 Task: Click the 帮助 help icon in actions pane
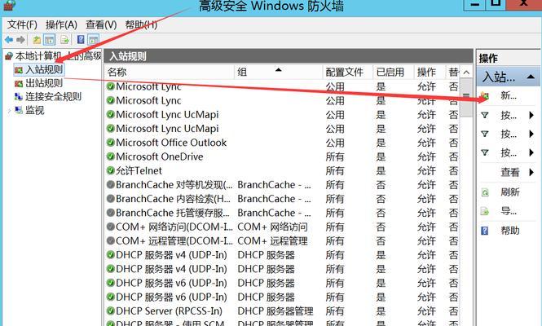(x=485, y=231)
